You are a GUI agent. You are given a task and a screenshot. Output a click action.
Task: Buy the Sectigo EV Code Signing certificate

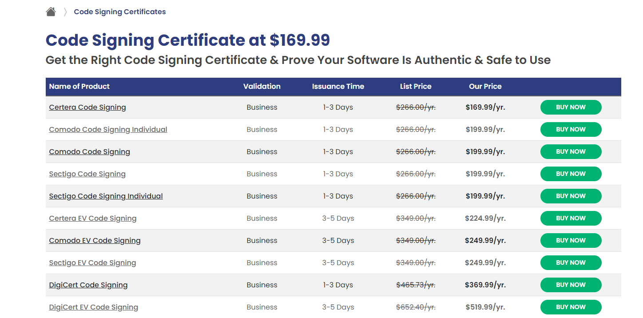(x=571, y=262)
